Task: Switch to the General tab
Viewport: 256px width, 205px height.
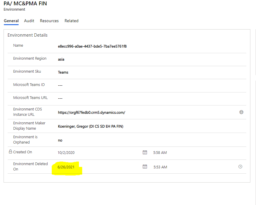Action: pyautogui.click(x=11, y=21)
